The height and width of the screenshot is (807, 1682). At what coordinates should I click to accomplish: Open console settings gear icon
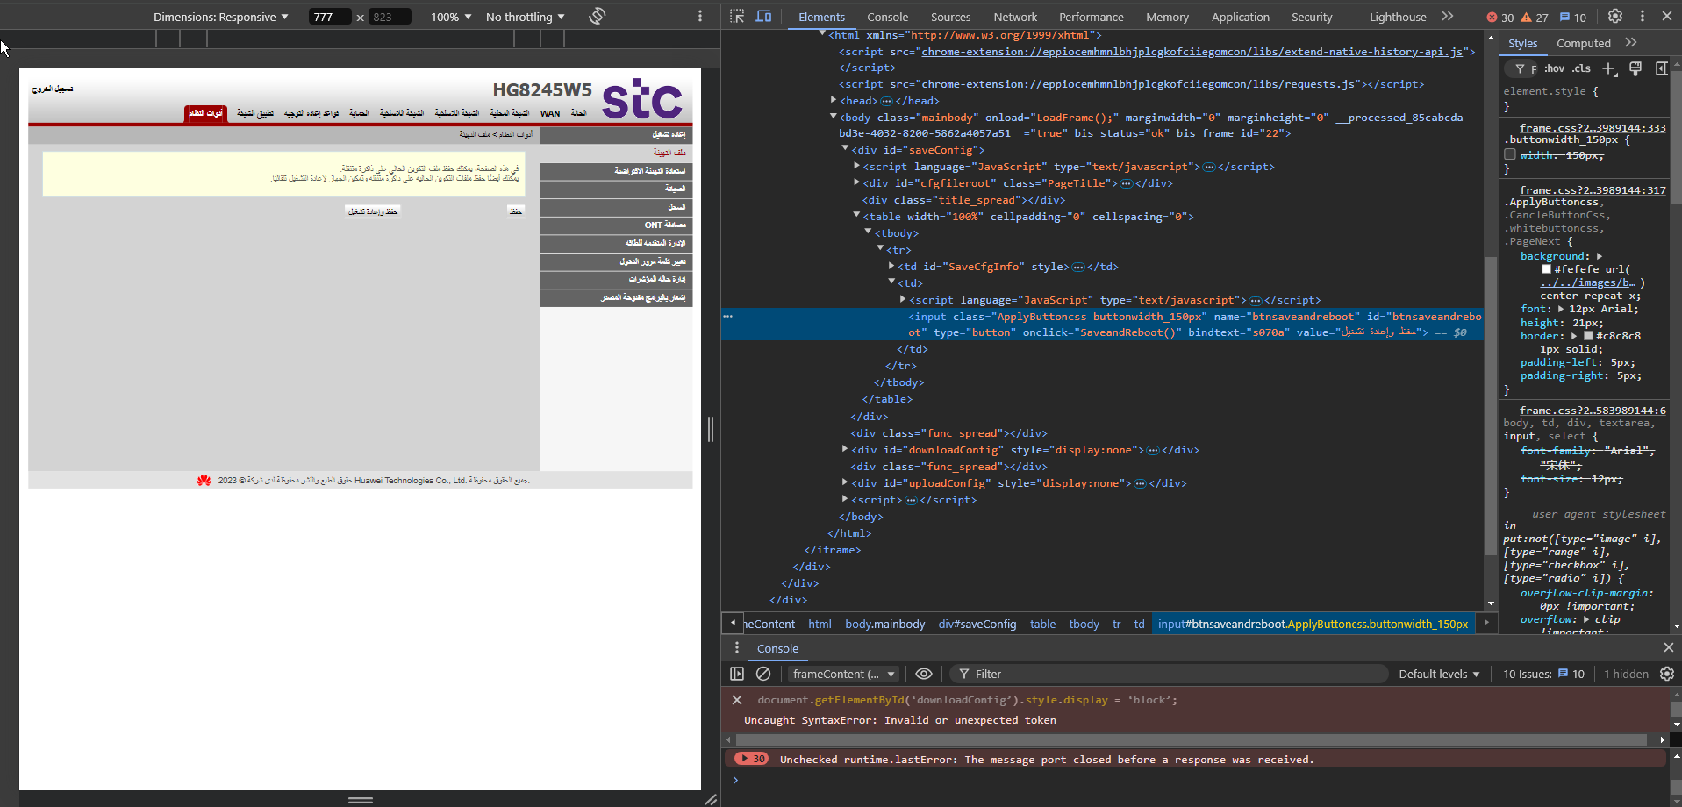[1667, 674]
